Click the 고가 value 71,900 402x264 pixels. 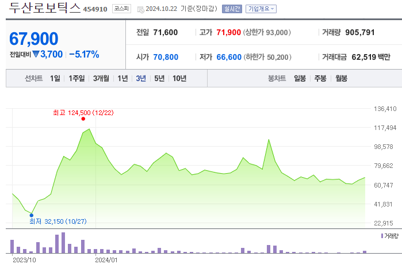(x=228, y=33)
